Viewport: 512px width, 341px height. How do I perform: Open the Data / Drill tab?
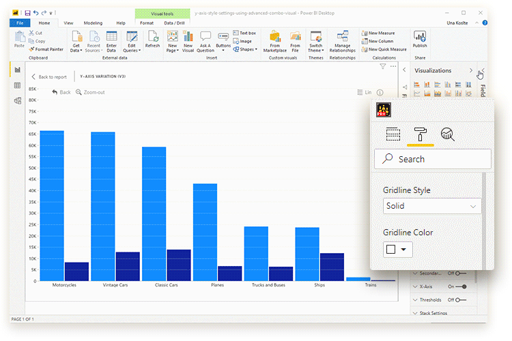(x=174, y=23)
